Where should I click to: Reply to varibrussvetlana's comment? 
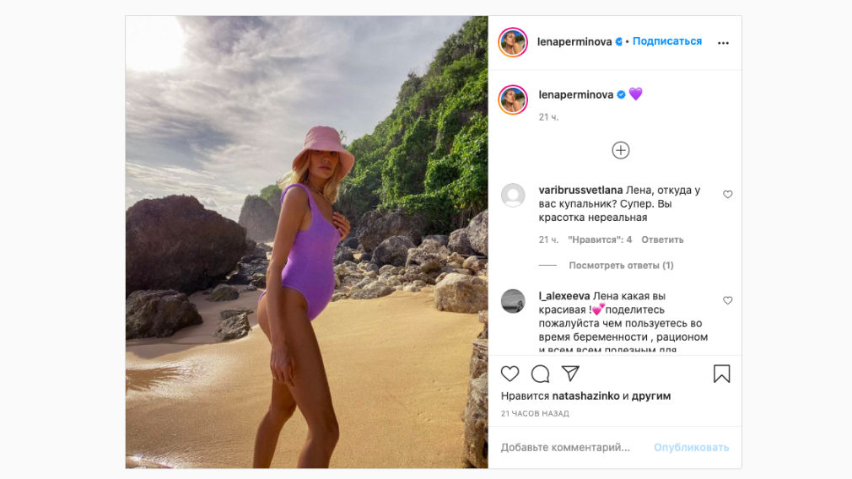(x=662, y=240)
